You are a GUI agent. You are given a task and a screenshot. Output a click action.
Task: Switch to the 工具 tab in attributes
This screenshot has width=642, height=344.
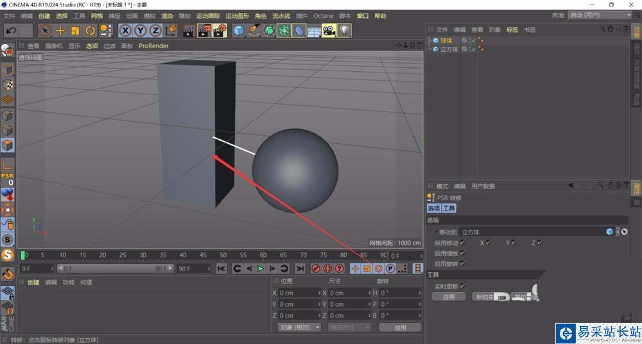click(449, 209)
